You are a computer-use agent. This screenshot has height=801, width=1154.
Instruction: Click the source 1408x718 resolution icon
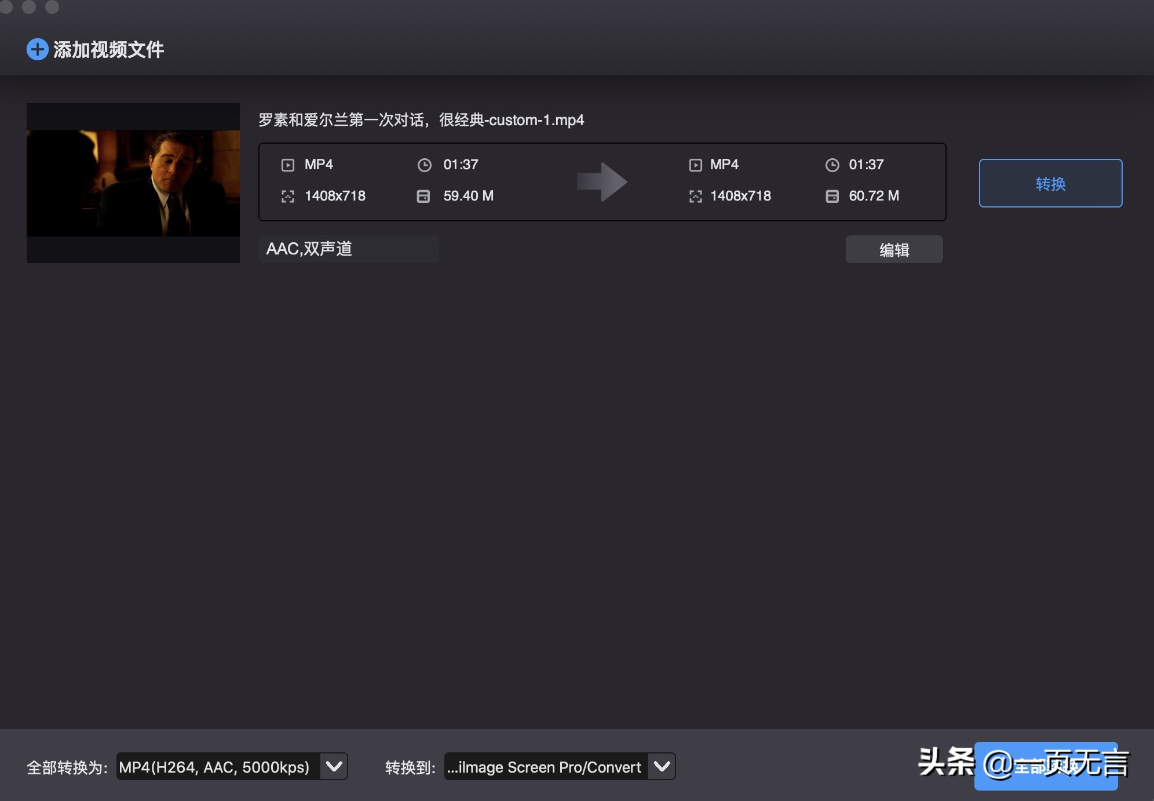(288, 196)
